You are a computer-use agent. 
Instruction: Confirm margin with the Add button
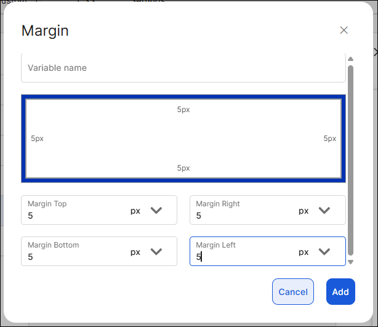(340, 292)
